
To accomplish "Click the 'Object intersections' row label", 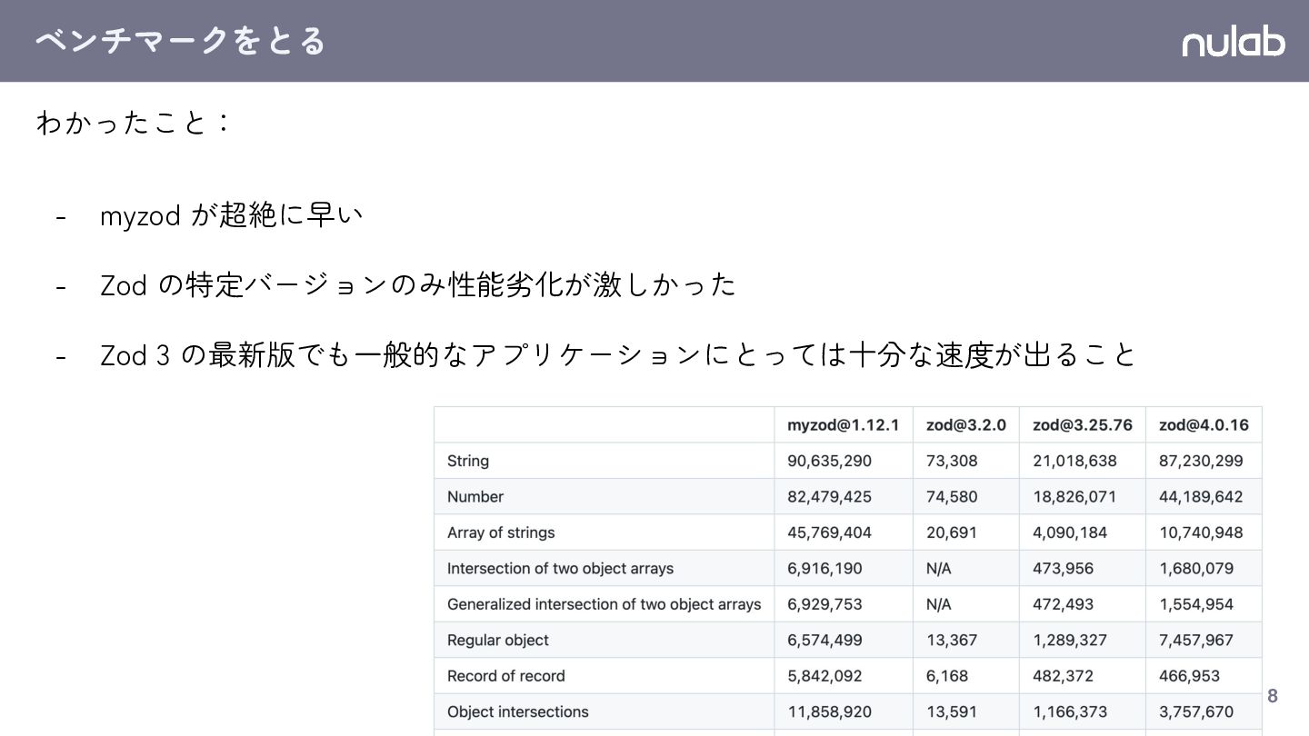I will coord(517,712).
